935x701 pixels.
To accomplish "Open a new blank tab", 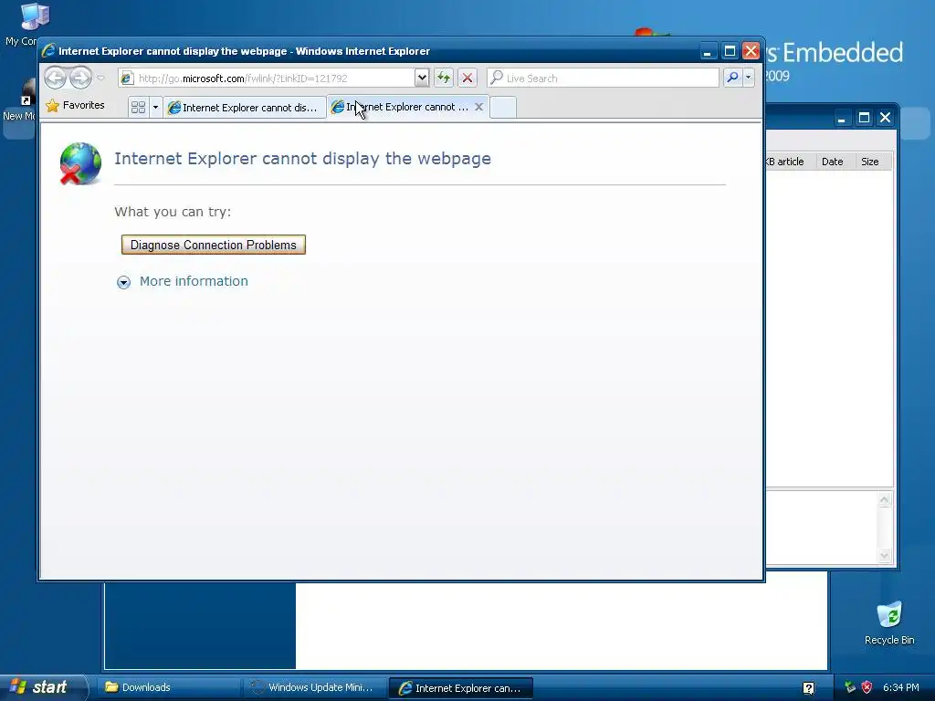I will coord(503,108).
